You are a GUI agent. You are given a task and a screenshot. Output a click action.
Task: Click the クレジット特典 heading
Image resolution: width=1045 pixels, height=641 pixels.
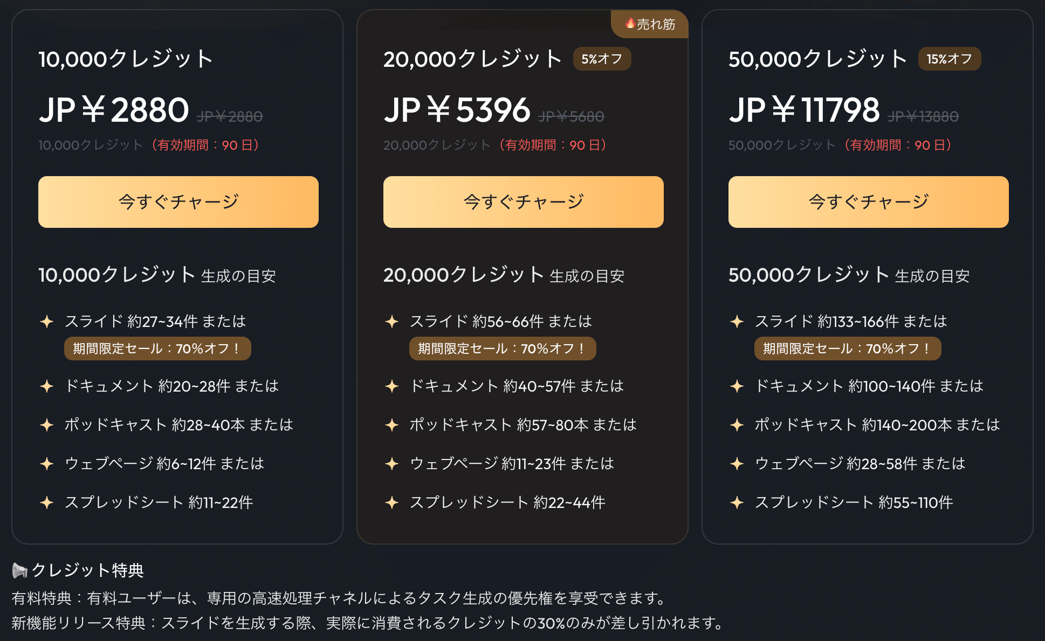click(87, 570)
